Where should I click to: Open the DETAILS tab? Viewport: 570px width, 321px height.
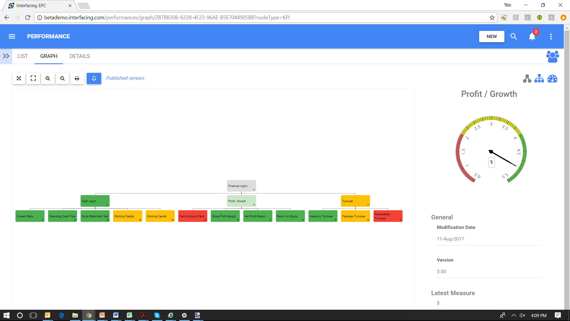click(x=80, y=56)
